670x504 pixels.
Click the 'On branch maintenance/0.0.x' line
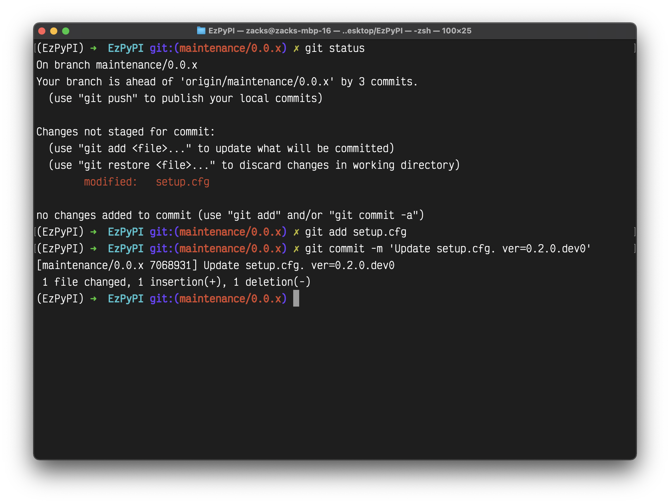117,65
